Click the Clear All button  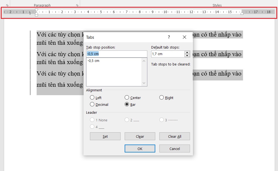click(x=174, y=136)
